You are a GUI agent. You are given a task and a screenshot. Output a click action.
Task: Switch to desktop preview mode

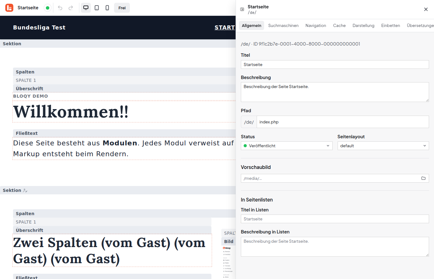point(86,8)
